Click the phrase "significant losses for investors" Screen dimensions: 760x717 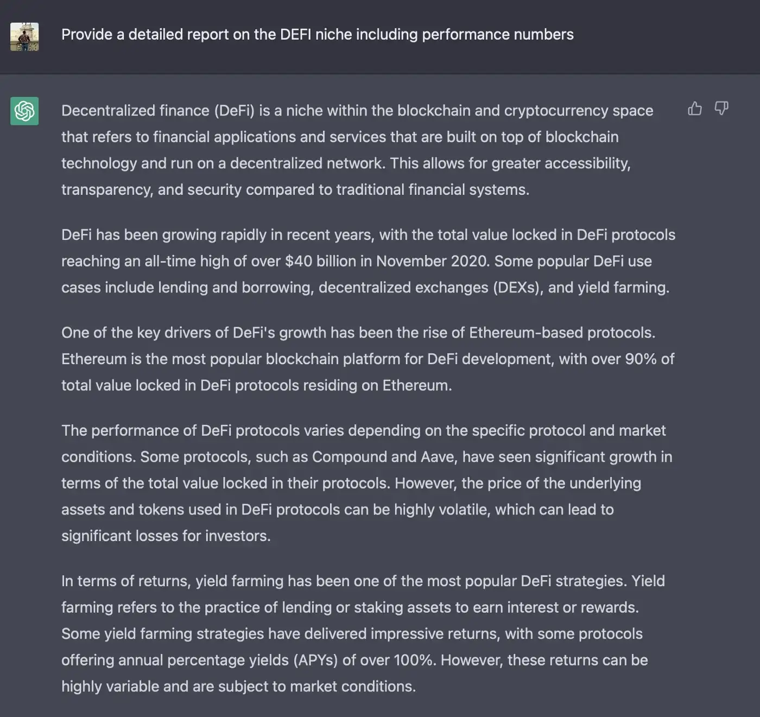point(166,536)
